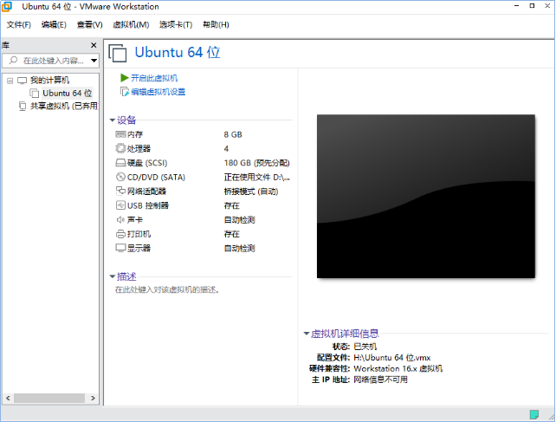Click the CD/DVD (SATA) disc icon
Viewport: 556px width, 422px height.
(120, 177)
